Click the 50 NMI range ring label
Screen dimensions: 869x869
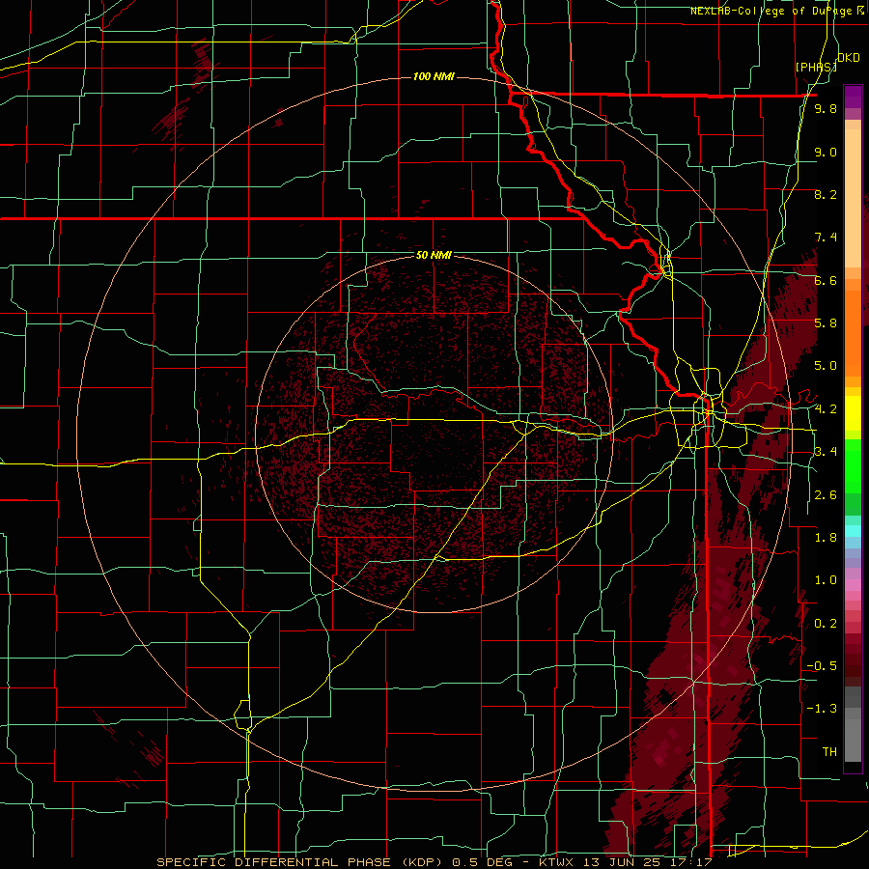pyautogui.click(x=434, y=255)
